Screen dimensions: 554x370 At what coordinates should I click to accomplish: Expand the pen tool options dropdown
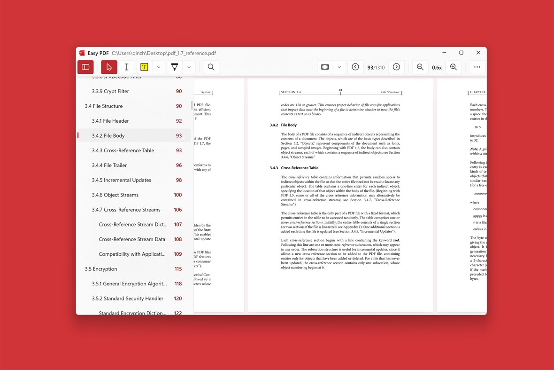click(189, 67)
